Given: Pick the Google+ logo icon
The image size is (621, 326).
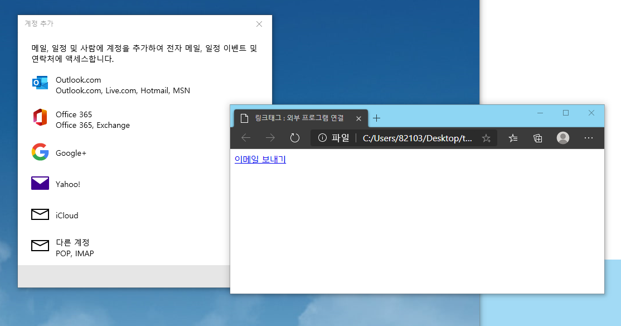Looking at the screenshot, I should click(40, 152).
